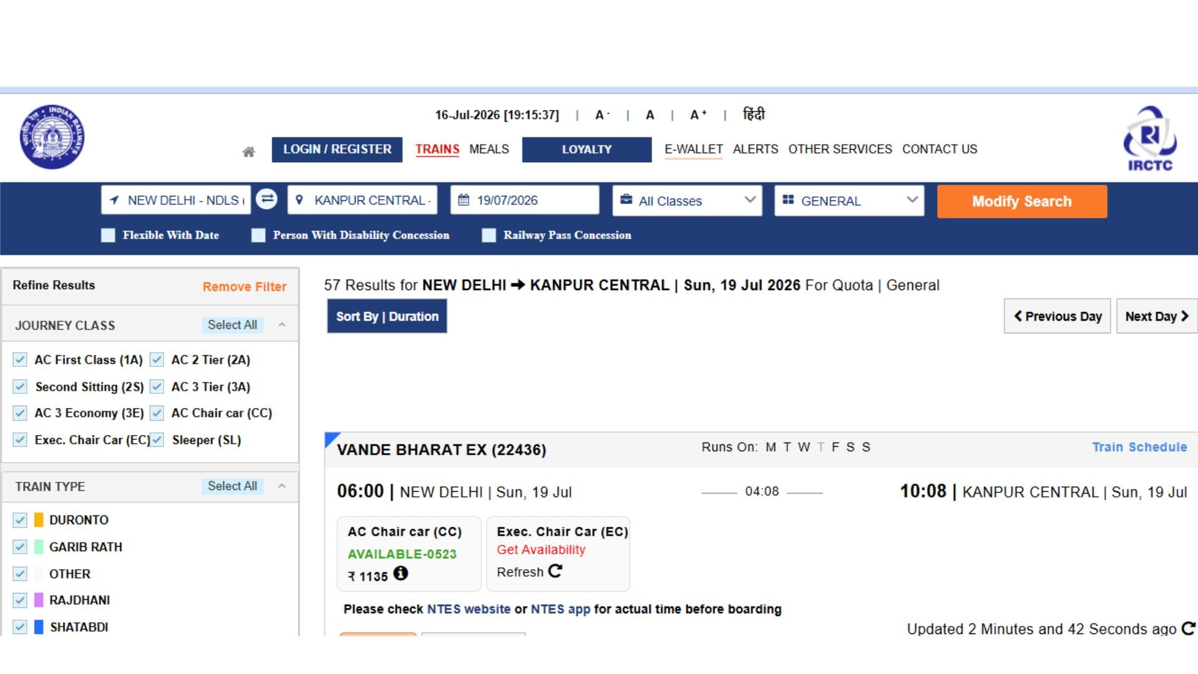Open the E-WALLET menu
This screenshot has height=674, width=1198.
[x=693, y=149]
